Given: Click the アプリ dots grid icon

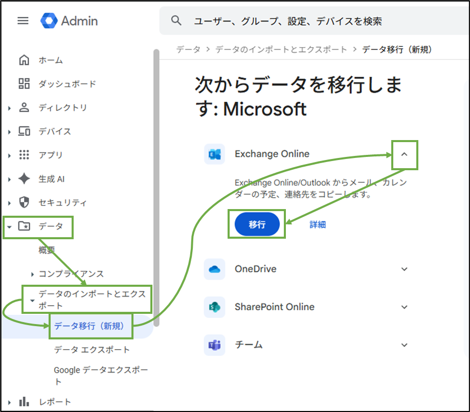Looking at the screenshot, I should pos(24,154).
